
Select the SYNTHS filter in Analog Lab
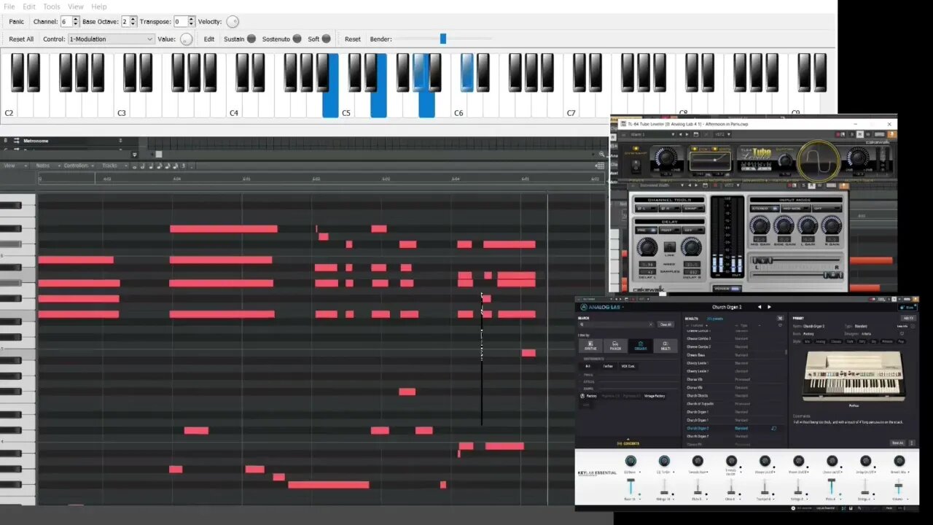click(590, 346)
